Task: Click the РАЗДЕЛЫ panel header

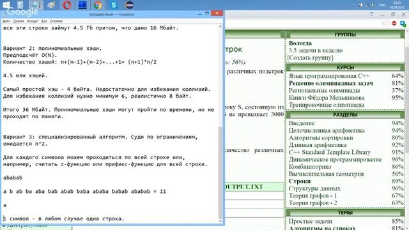Action: pos(345,115)
